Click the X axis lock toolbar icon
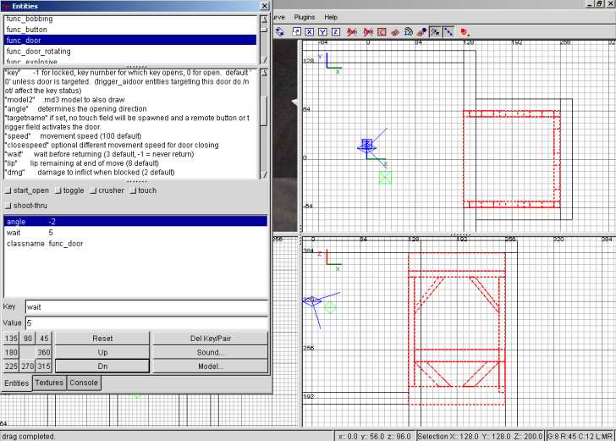616x441 pixels. coord(310,32)
